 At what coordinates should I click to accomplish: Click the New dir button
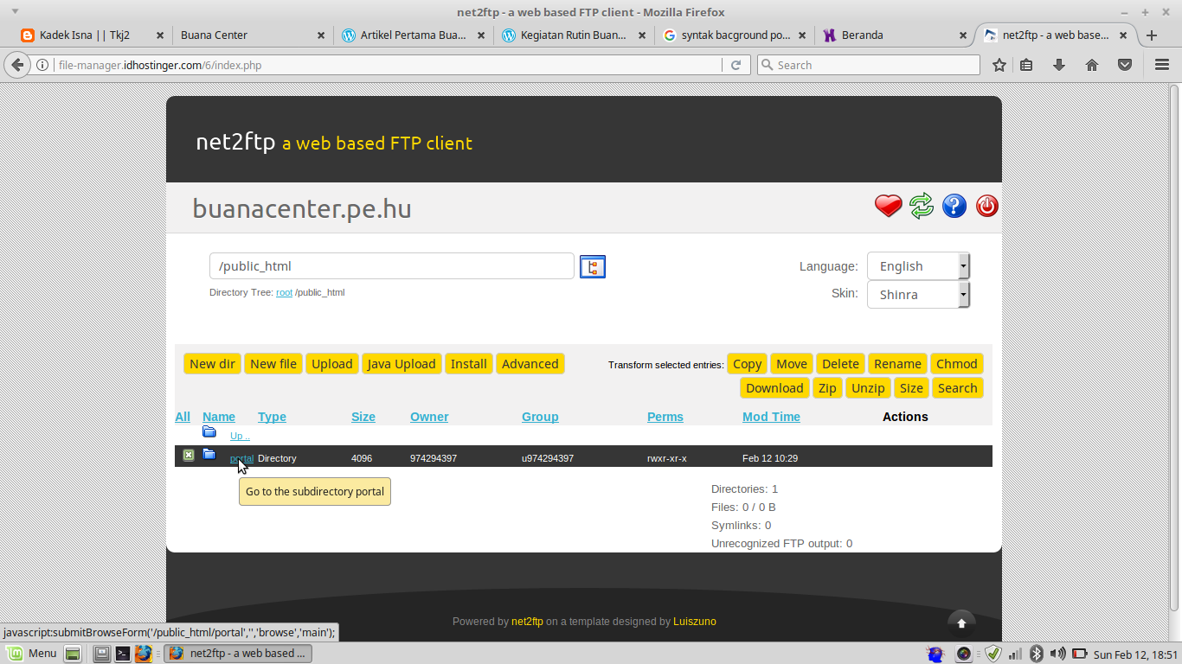point(212,364)
